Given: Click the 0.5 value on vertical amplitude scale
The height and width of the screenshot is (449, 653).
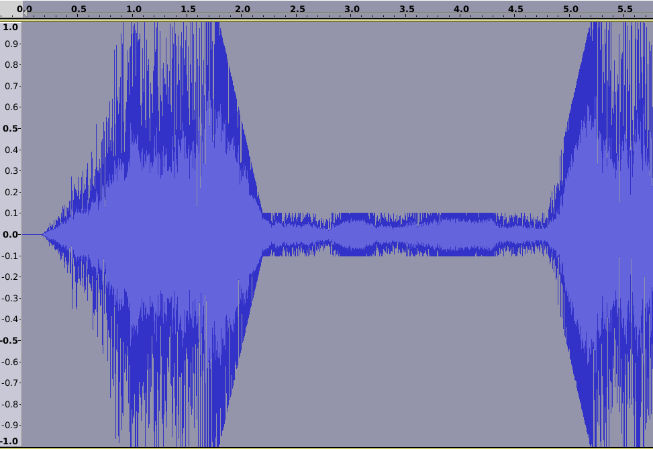Looking at the screenshot, I should tap(11, 128).
